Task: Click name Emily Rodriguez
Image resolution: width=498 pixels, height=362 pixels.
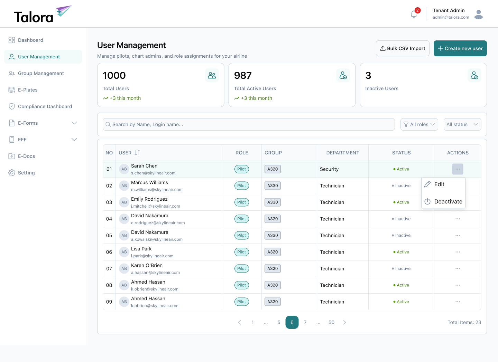Action: pyautogui.click(x=149, y=199)
